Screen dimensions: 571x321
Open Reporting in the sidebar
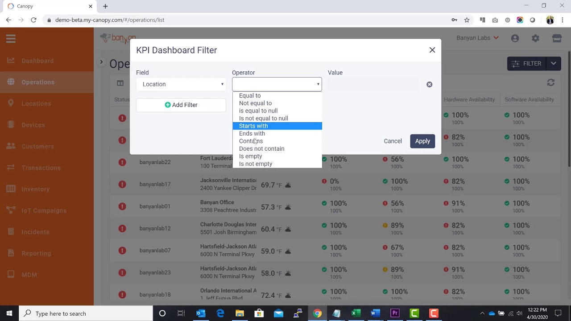36,253
